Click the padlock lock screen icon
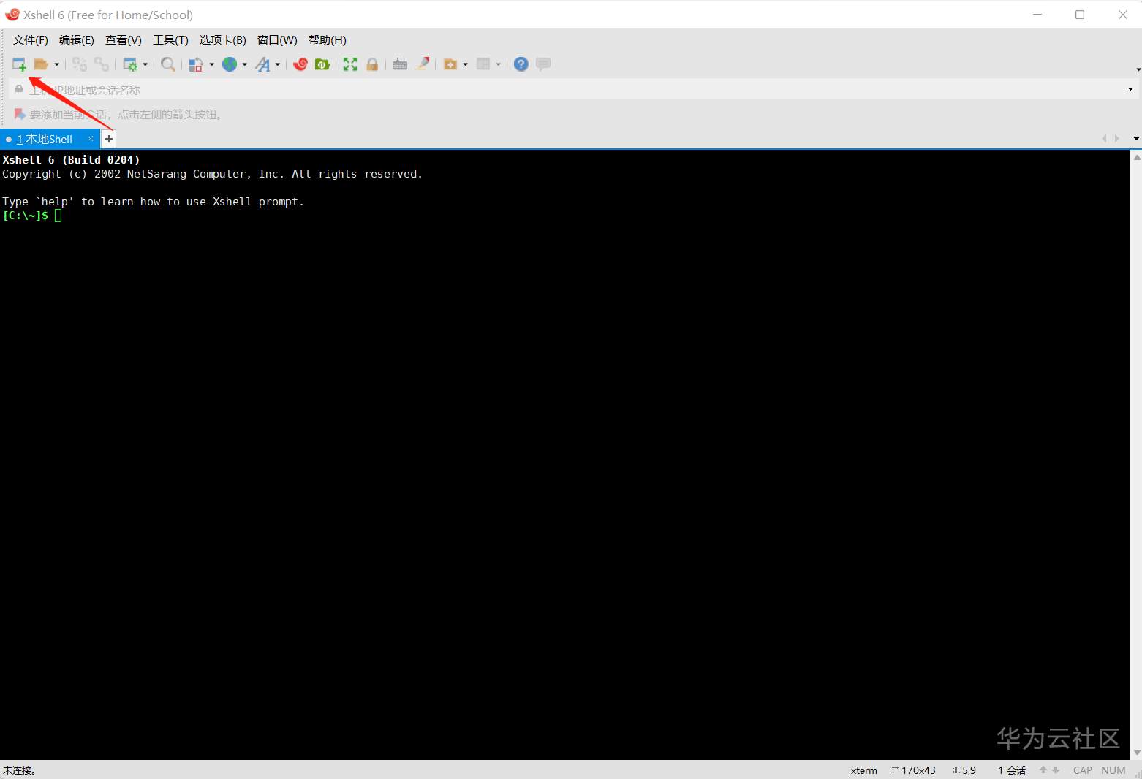 tap(372, 64)
